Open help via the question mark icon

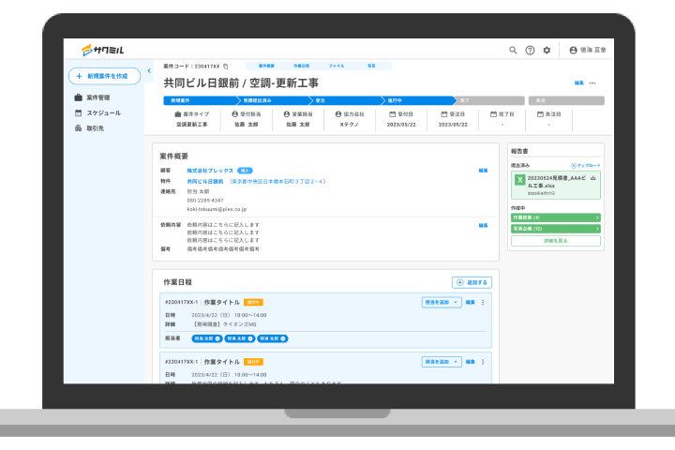pos(530,50)
